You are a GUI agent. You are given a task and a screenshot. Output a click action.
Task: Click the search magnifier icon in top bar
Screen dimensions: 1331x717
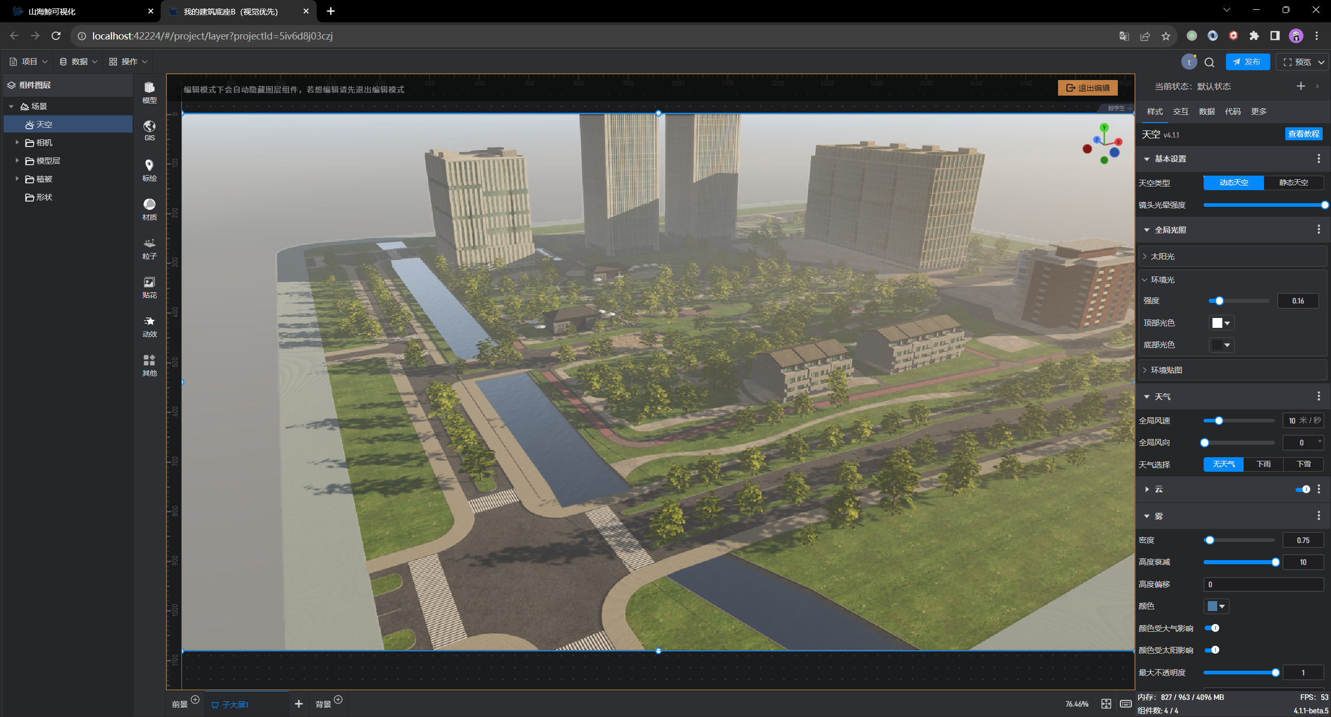1209,62
